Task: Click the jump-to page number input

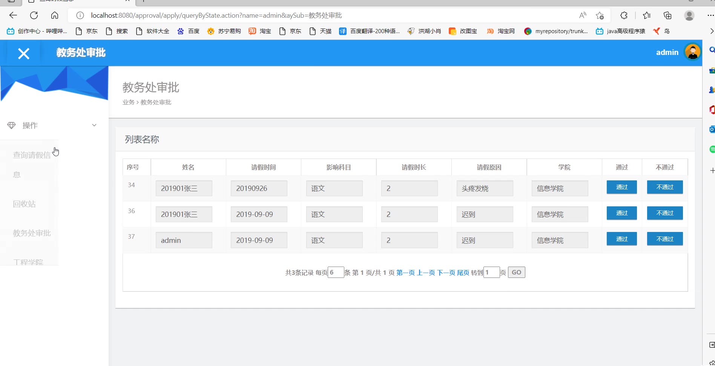Action: tap(491, 272)
